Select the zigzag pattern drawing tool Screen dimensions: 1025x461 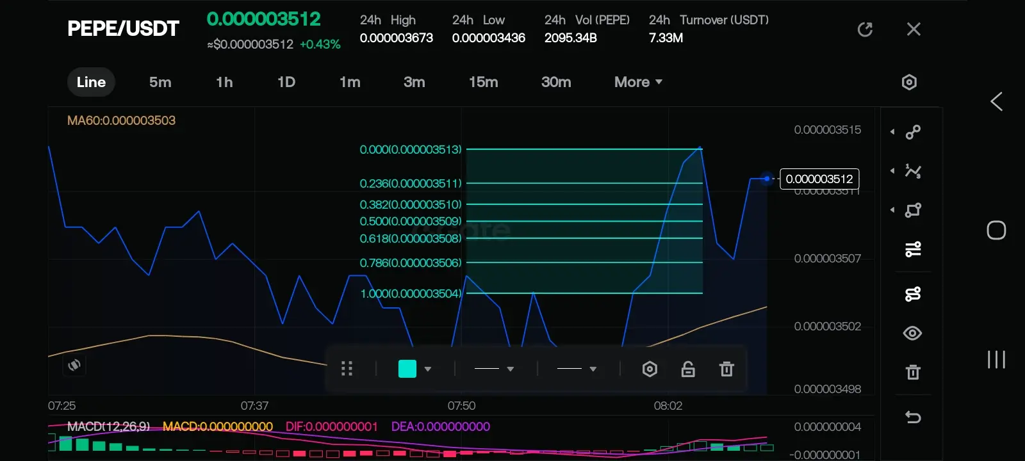tap(913, 171)
